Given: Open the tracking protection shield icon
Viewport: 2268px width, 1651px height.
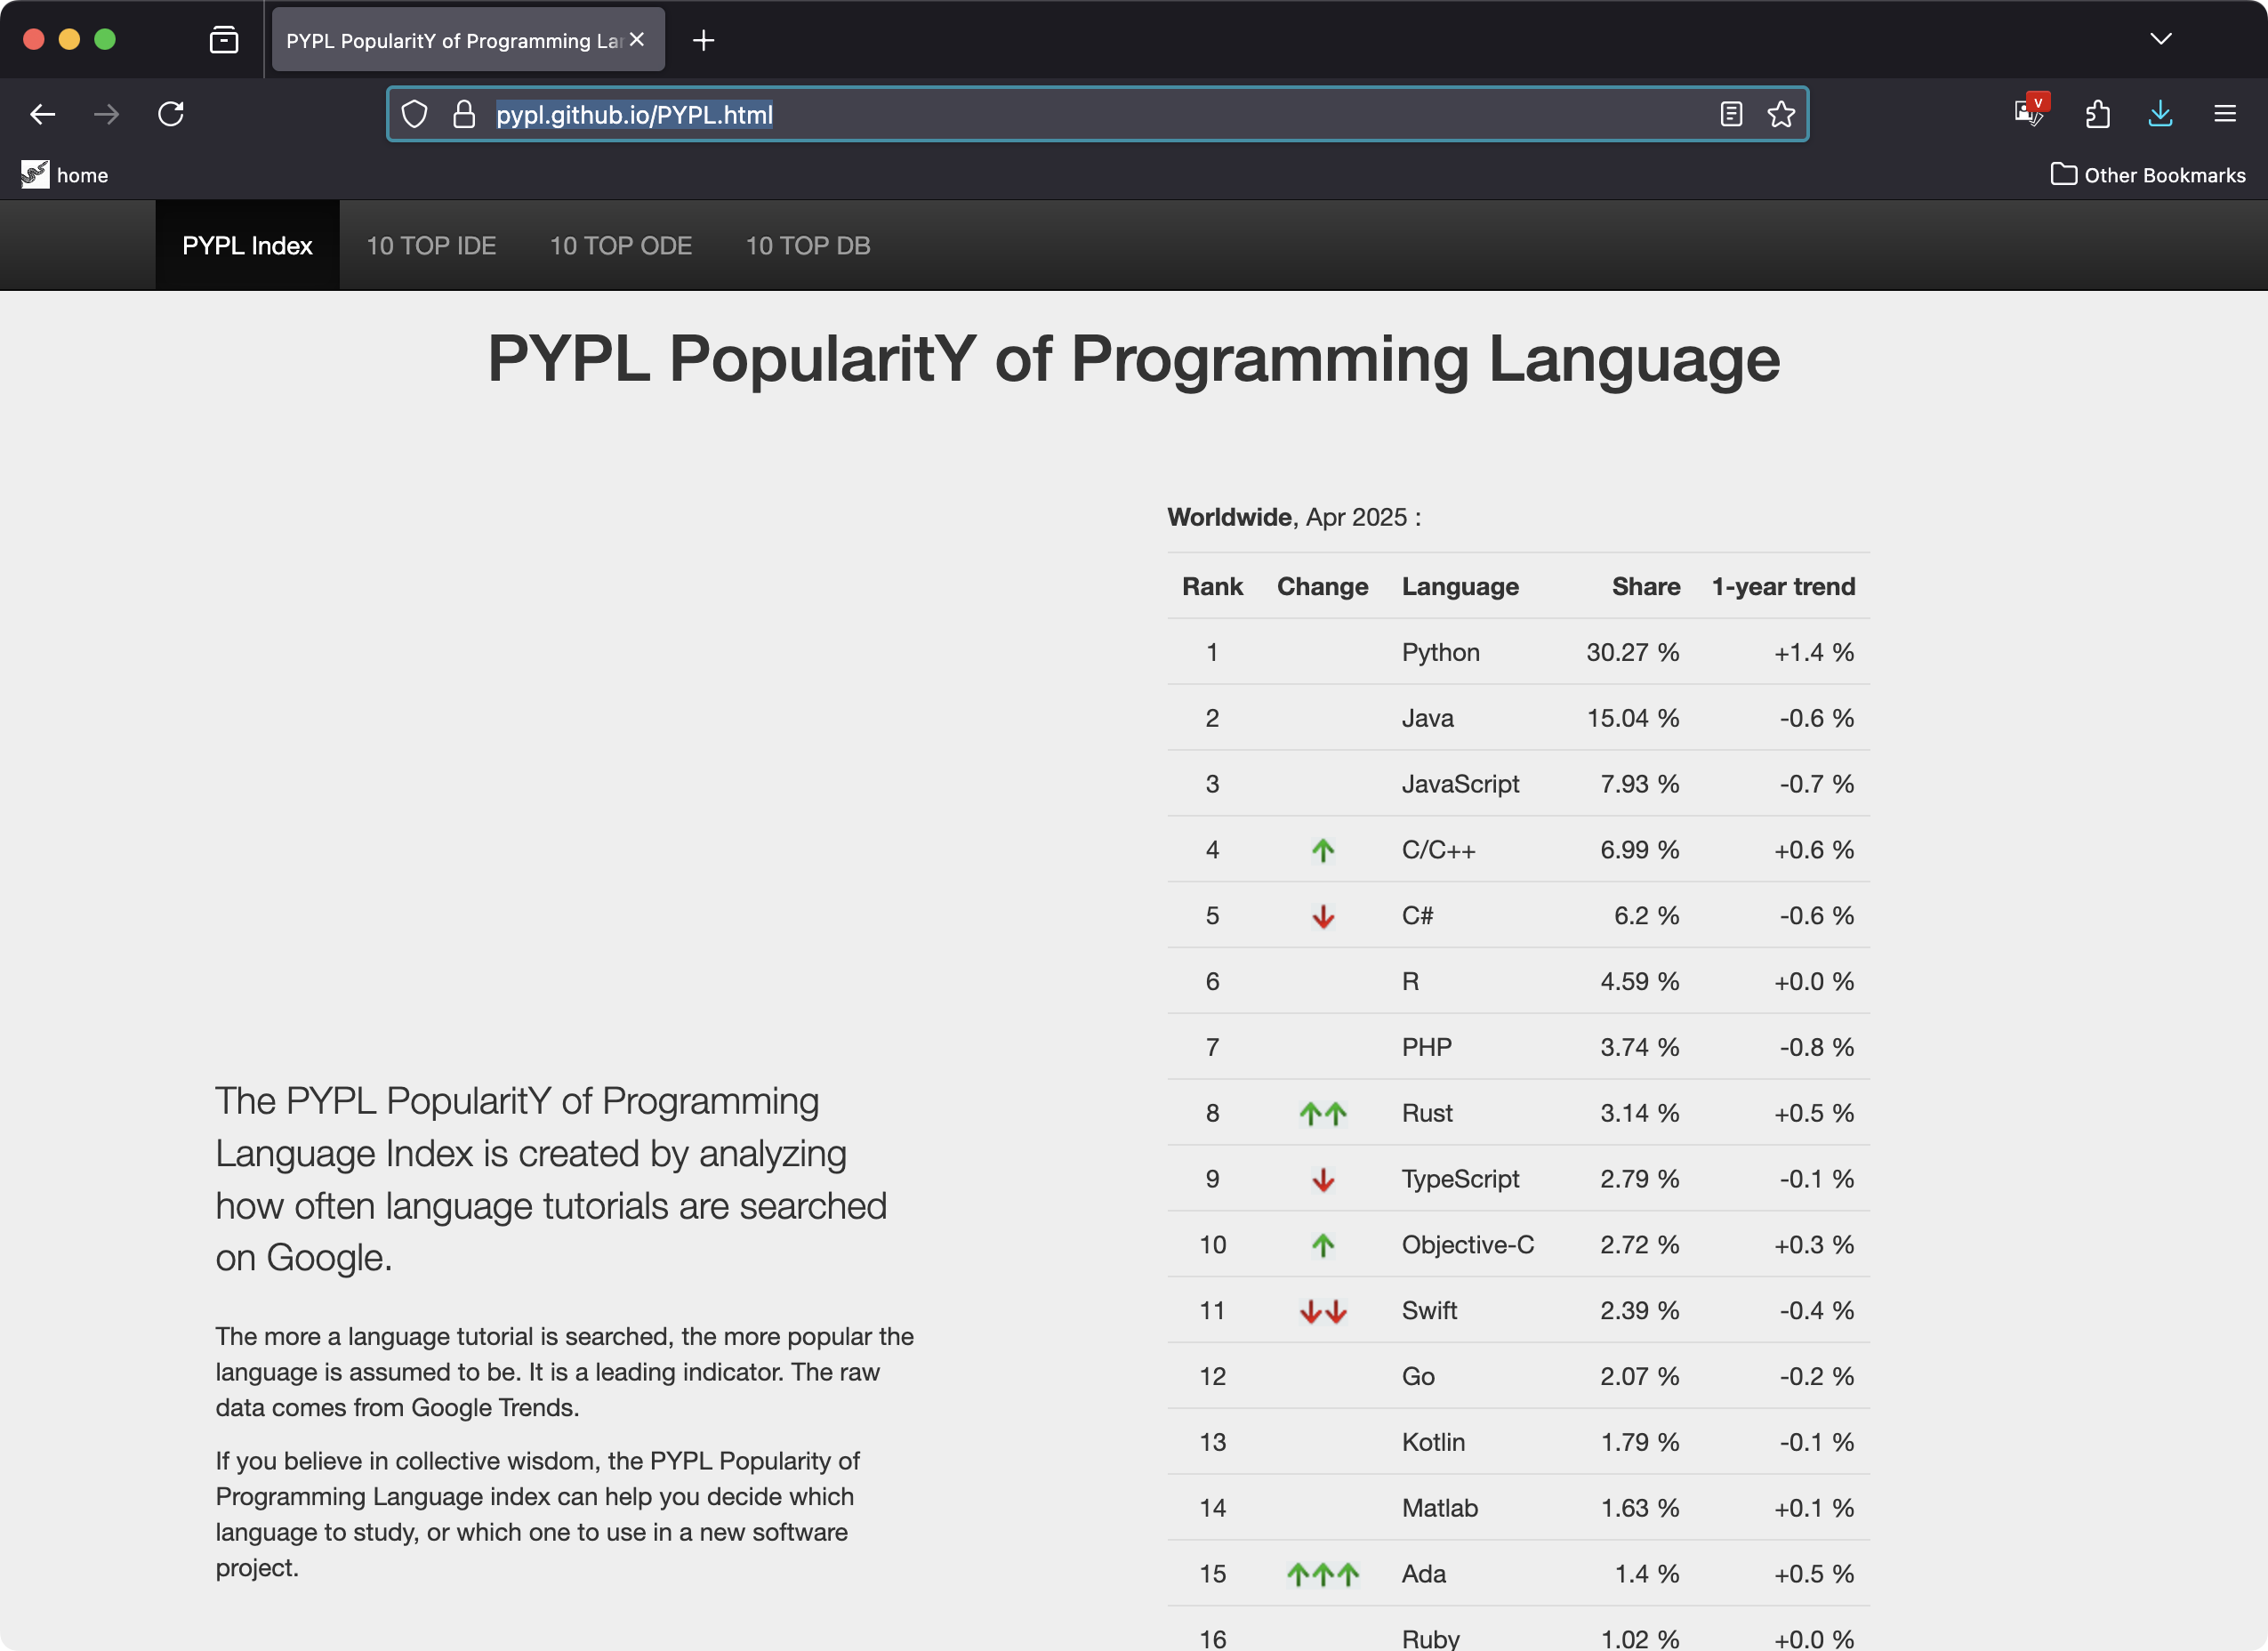Looking at the screenshot, I should (414, 114).
